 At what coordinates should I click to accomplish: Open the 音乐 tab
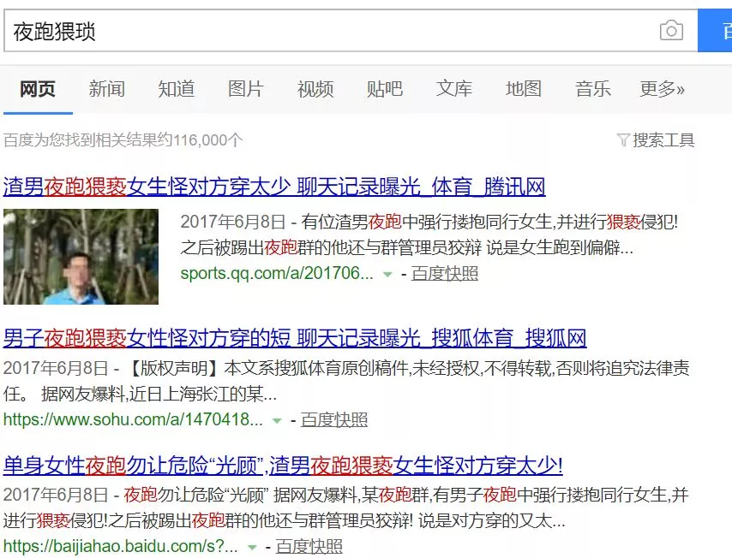point(593,88)
